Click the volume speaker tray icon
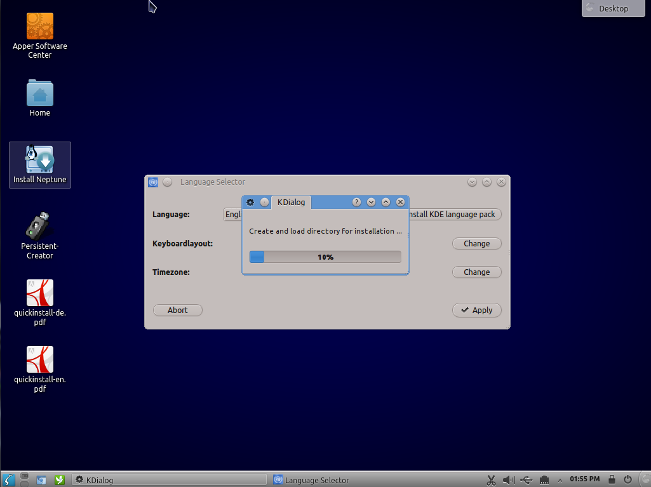The height and width of the screenshot is (487, 651). point(509,481)
